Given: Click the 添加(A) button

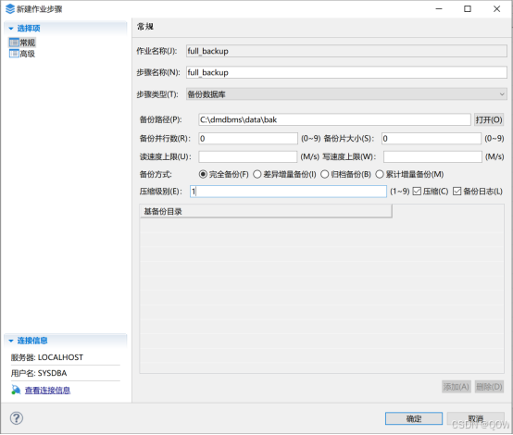Looking at the screenshot, I should pyautogui.click(x=457, y=387).
